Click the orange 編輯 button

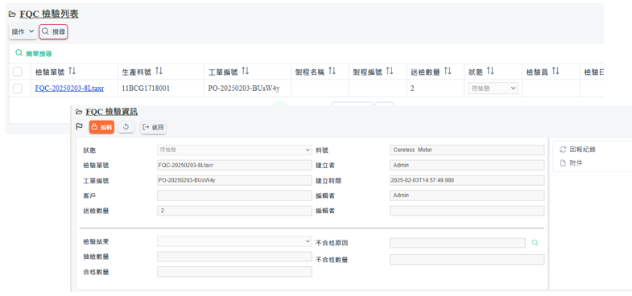coord(101,127)
